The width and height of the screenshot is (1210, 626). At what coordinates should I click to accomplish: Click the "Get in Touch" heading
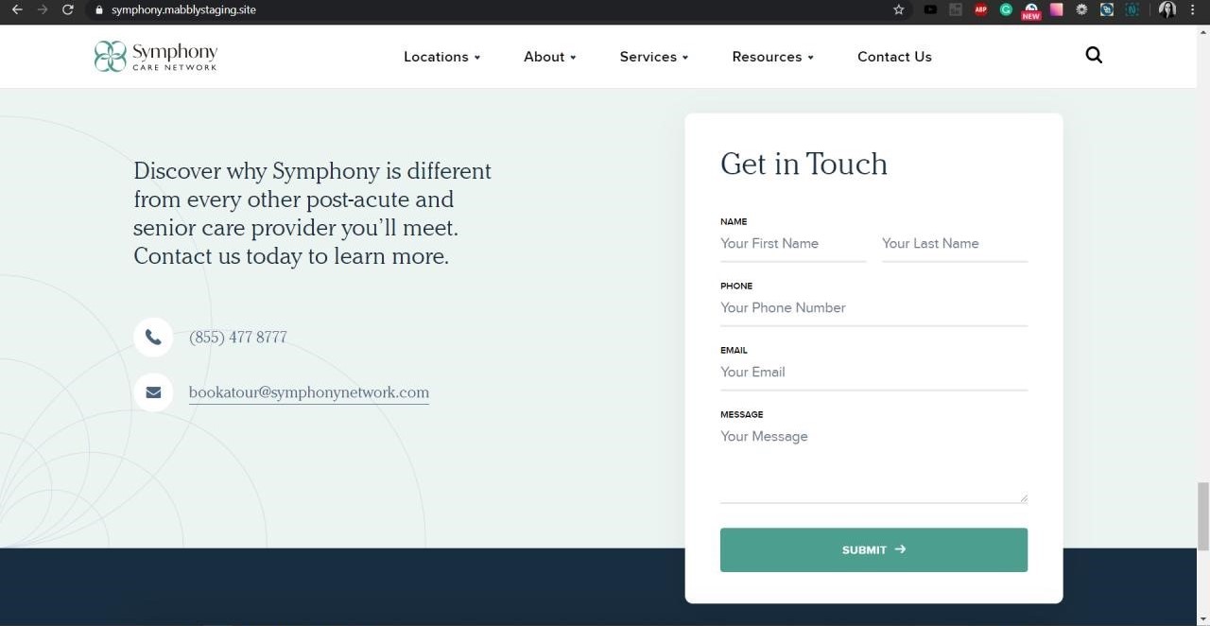tap(804, 164)
